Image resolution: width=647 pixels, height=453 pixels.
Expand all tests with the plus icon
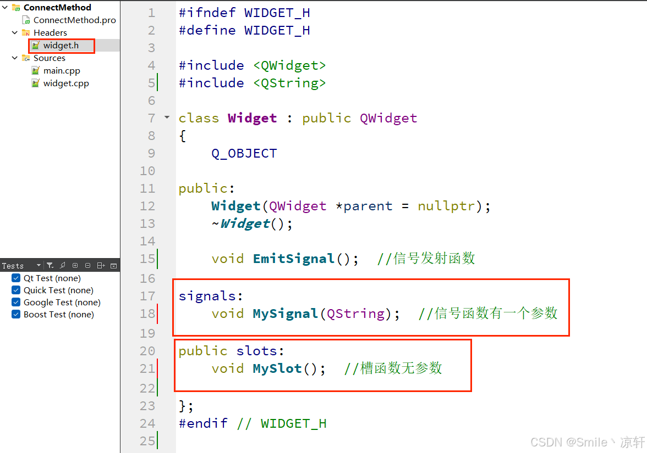pos(75,266)
